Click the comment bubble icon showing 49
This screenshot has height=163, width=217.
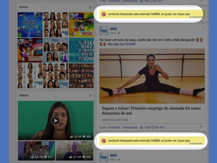153,127
